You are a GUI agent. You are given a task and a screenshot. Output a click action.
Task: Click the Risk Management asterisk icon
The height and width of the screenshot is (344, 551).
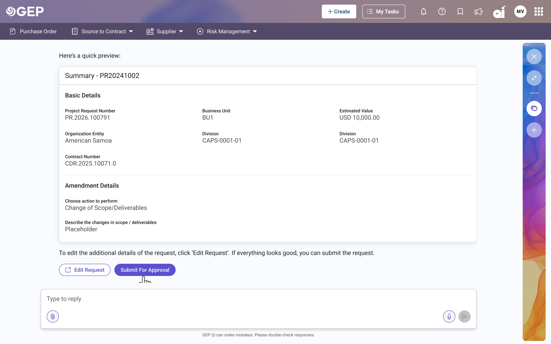[x=200, y=31]
